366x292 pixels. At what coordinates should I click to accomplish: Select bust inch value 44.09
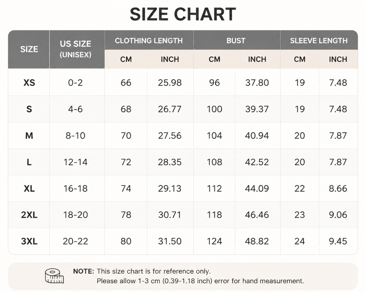(x=257, y=188)
